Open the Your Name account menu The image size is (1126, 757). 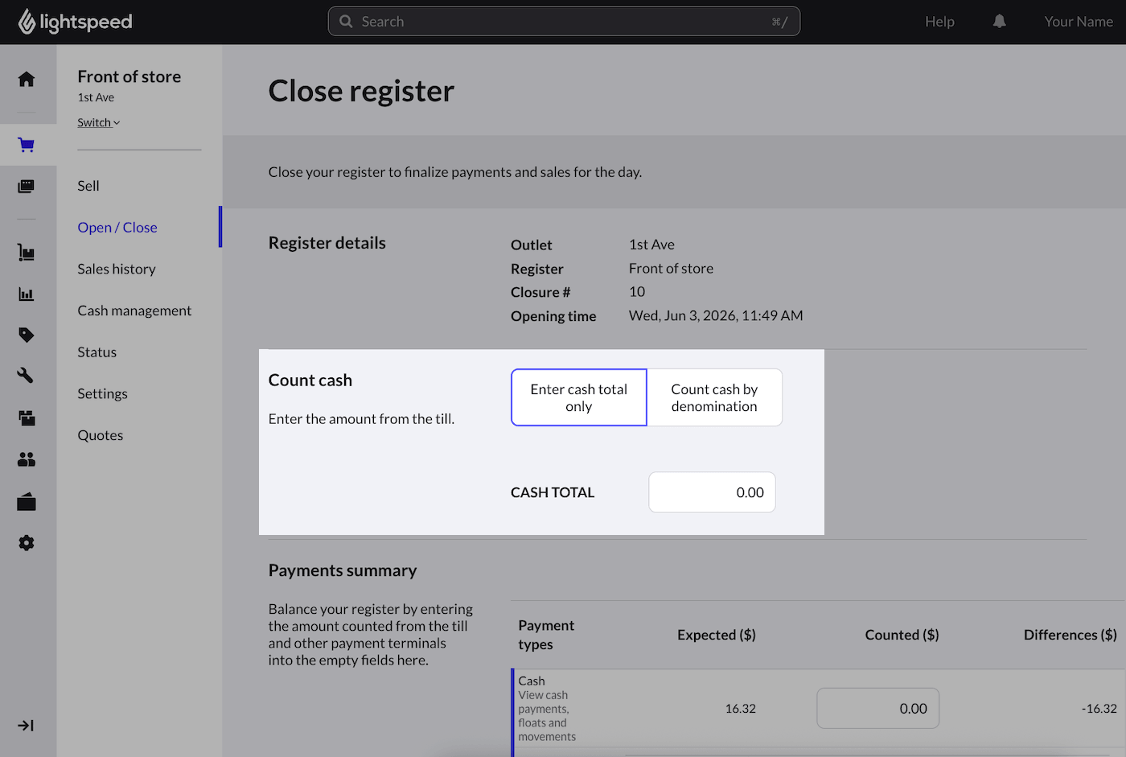pos(1079,22)
